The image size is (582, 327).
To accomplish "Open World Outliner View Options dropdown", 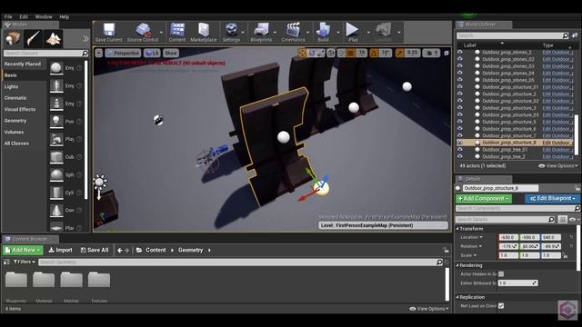I will (557, 165).
